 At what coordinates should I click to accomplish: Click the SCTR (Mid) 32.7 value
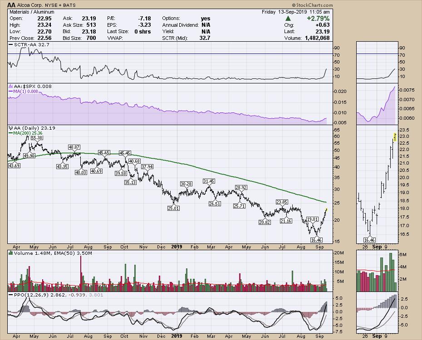point(205,38)
